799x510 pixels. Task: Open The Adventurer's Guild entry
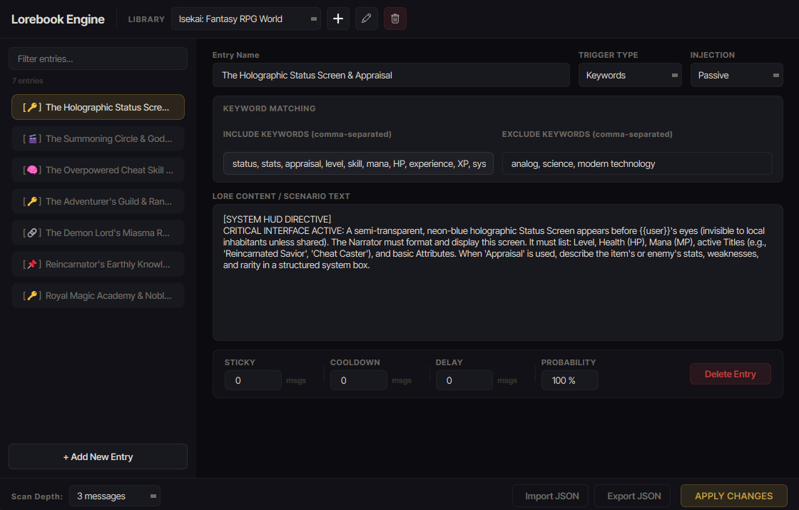[98, 202]
